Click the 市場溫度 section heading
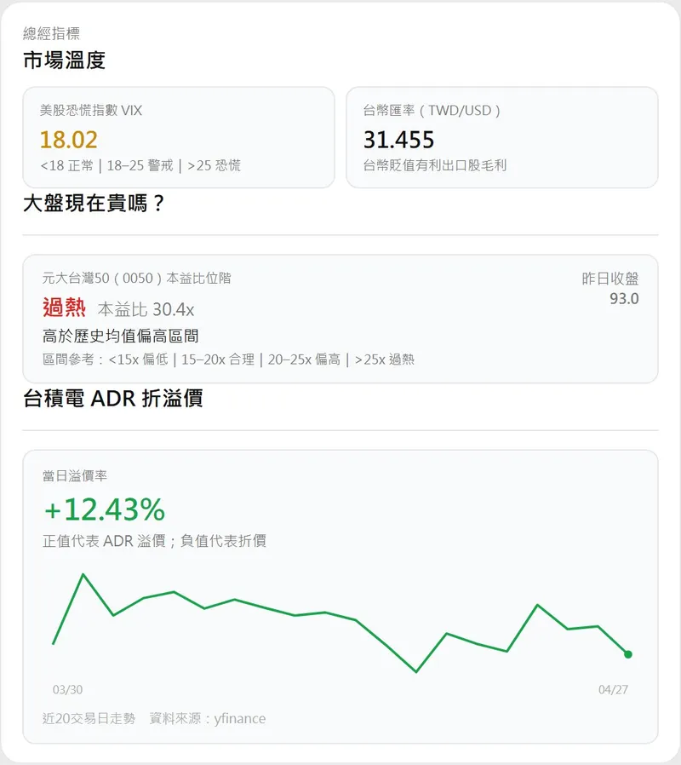The height and width of the screenshot is (765, 681). pyautogui.click(x=64, y=60)
